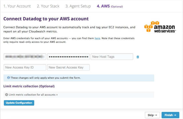183x119 pixels.
Task: Click the Connect Datadog to your AWS account heading
Action: (x=46, y=19)
